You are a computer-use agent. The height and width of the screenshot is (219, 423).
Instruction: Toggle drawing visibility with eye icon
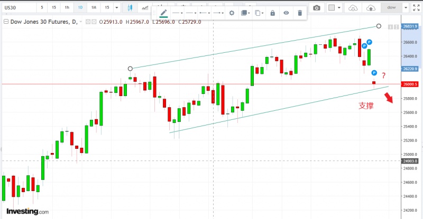click(x=286, y=13)
